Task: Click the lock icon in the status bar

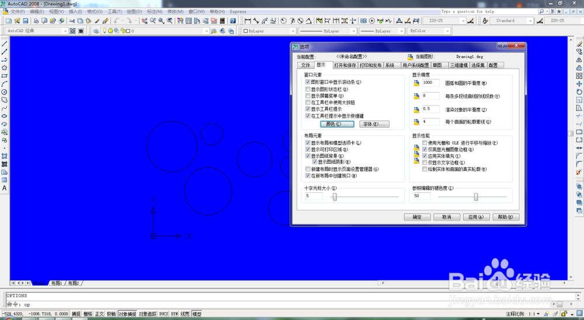Action: [x=564, y=314]
